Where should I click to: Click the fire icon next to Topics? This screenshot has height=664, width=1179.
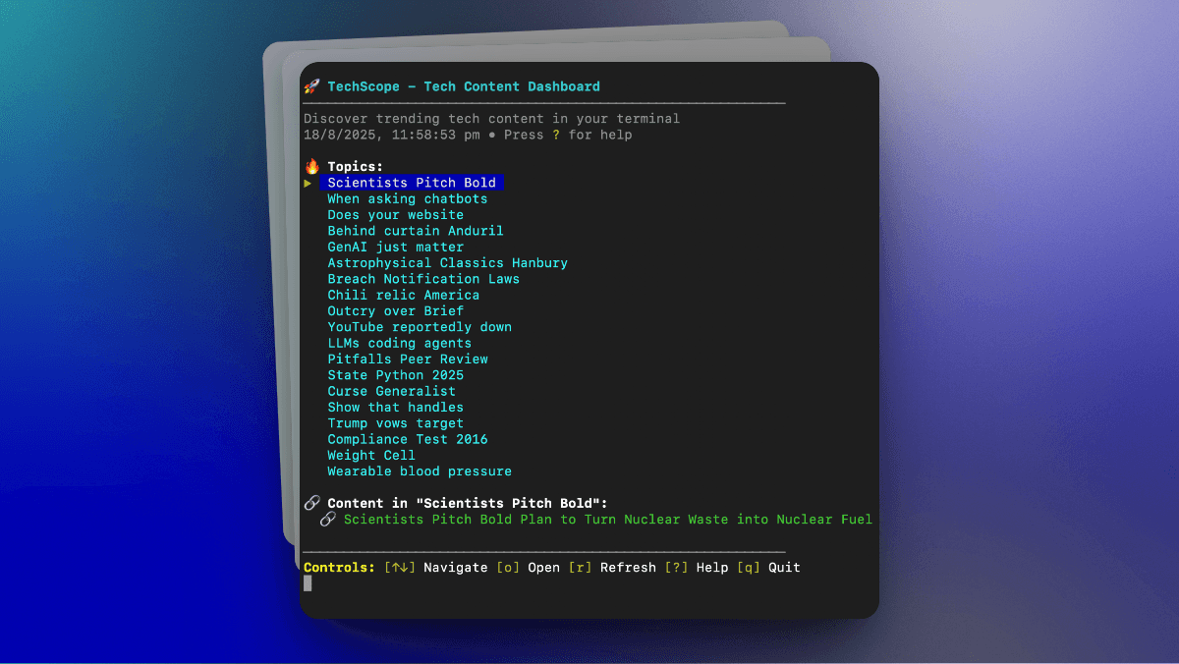click(311, 167)
